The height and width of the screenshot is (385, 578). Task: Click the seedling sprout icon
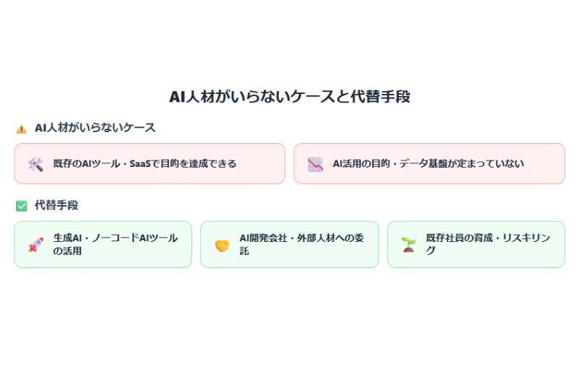tap(409, 245)
